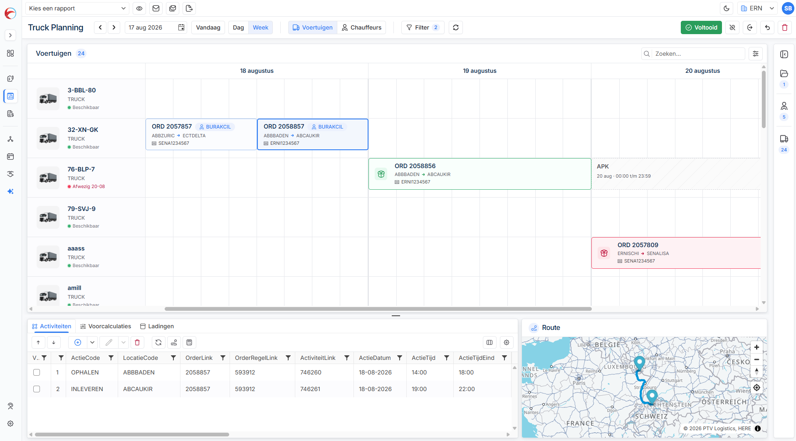
Task: Click add activity plus icon
Action: coord(78,342)
